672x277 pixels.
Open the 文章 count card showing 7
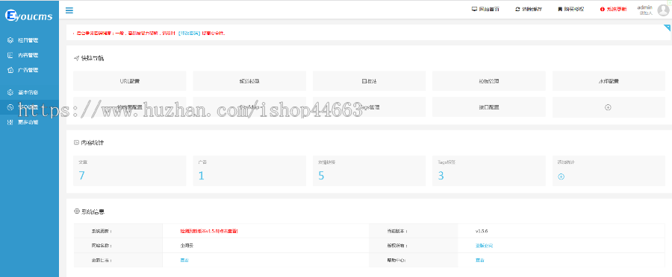point(129,171)
